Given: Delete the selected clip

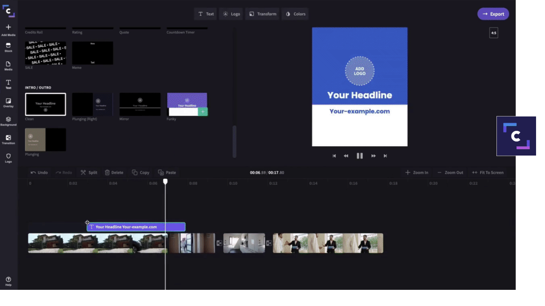Looking at the screenshot, I should (114, 173).
